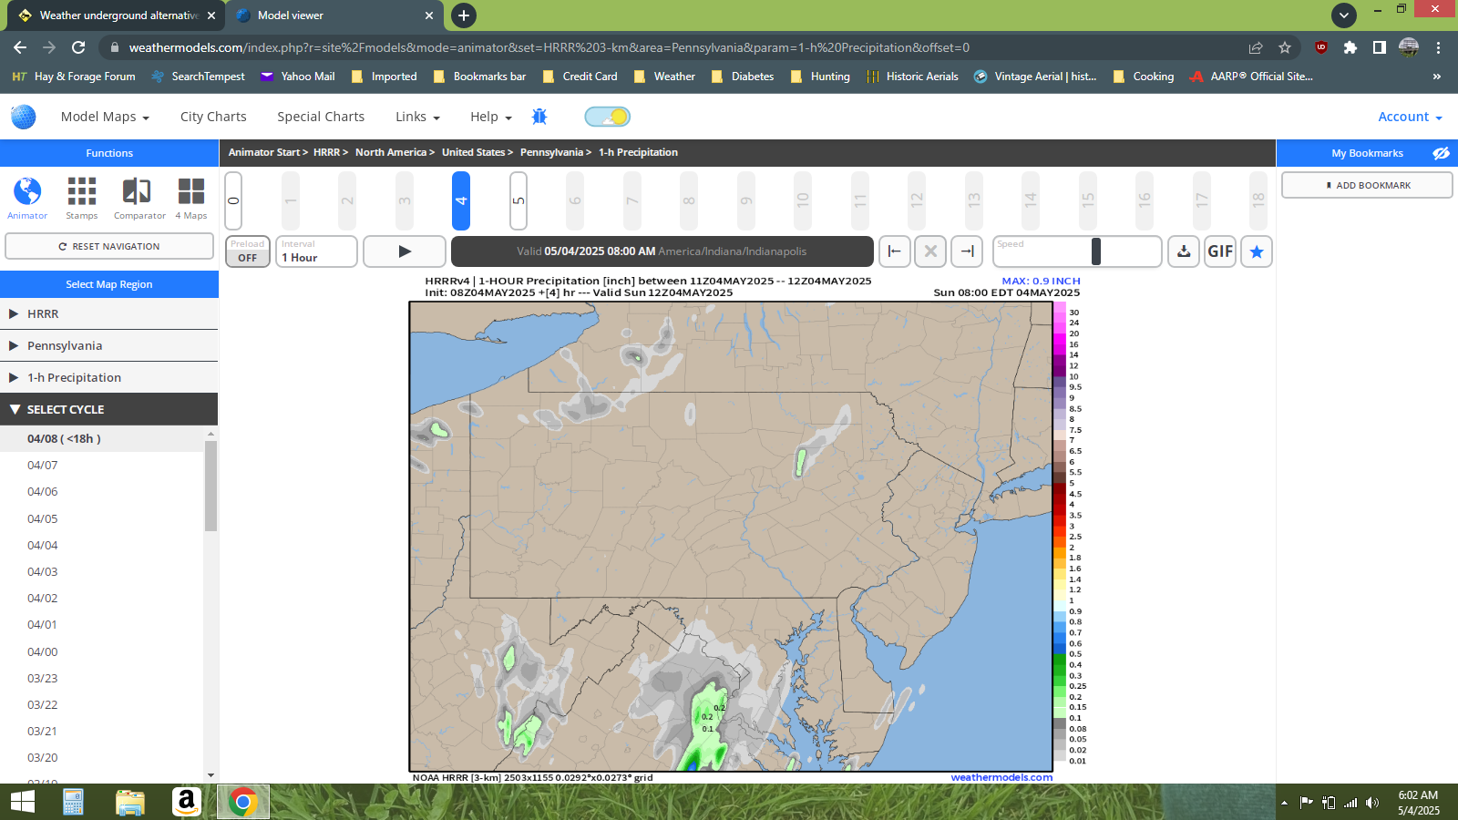Image resolution: width=1458 pixels, height=820 pixels.
Task: Click RESET NAVIGATION button
Action: 109,246
